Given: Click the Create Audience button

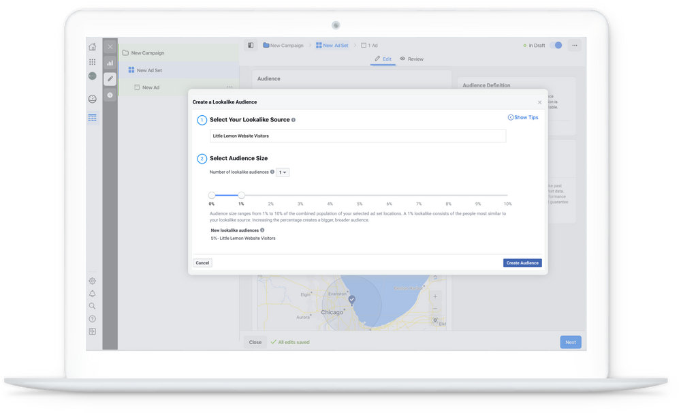Looking at the screenshot, I should click(x=522, y=263).
